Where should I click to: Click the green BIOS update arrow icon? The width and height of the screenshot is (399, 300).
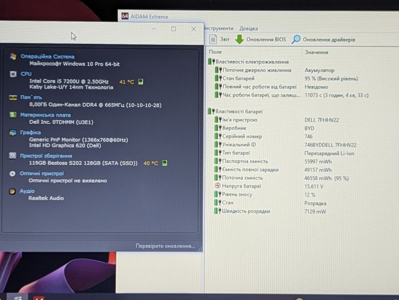tap(239, 39)
